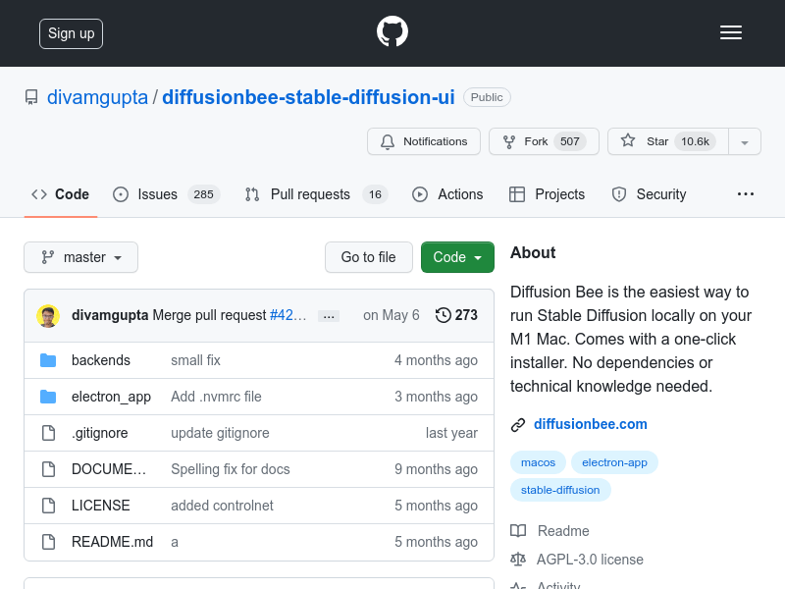Open 'added controlnet' commit message
The width and height of the screenshot is (785, 589).
222,506
